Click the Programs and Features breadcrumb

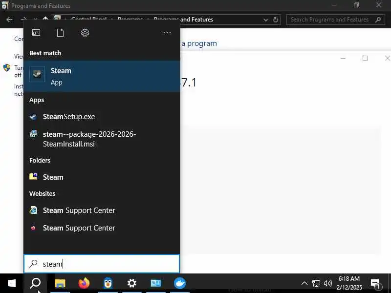coord(184,20)
